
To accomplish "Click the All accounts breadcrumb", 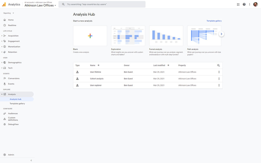I will (29, 2).
